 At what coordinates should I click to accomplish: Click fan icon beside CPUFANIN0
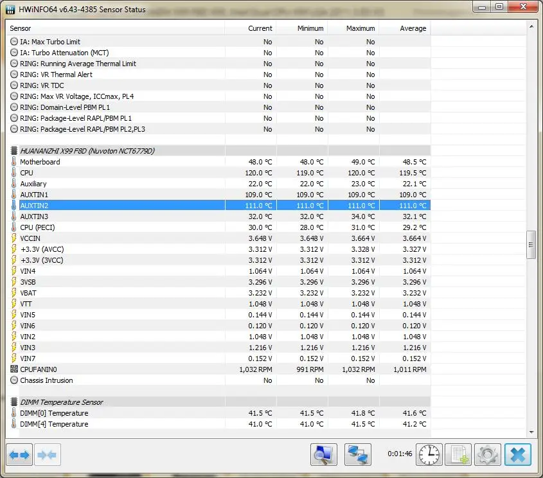(14, 369)
